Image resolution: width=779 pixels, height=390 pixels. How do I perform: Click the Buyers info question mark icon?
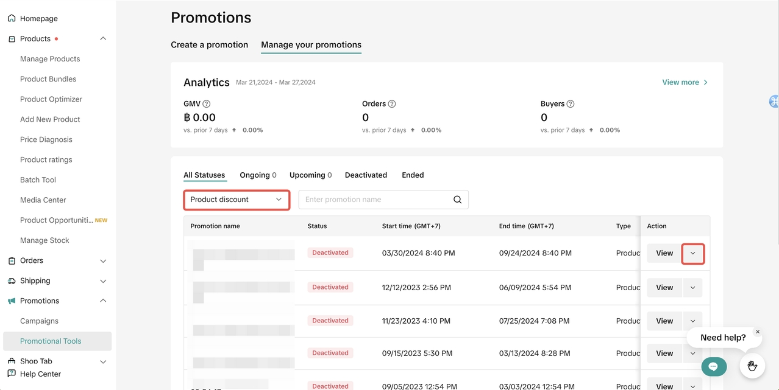[x=571, y=104]
